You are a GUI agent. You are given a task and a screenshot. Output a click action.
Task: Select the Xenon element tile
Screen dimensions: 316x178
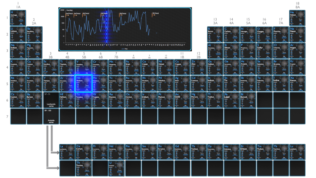tap(297, 83)
